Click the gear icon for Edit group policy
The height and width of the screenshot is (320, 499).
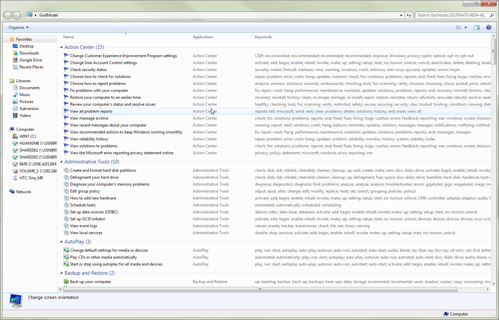66,191
